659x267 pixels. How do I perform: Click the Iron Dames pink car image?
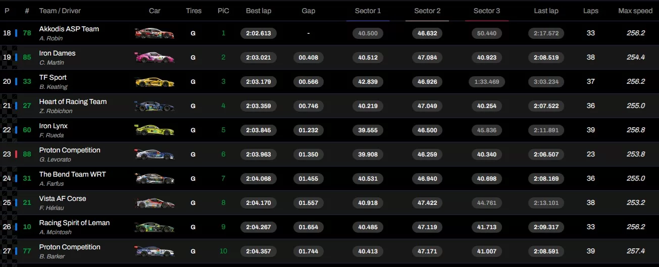click(x=155, y=58)
